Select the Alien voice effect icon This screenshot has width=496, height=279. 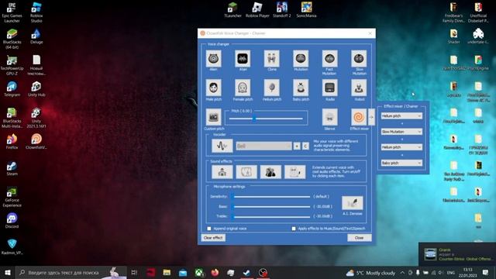214,59
